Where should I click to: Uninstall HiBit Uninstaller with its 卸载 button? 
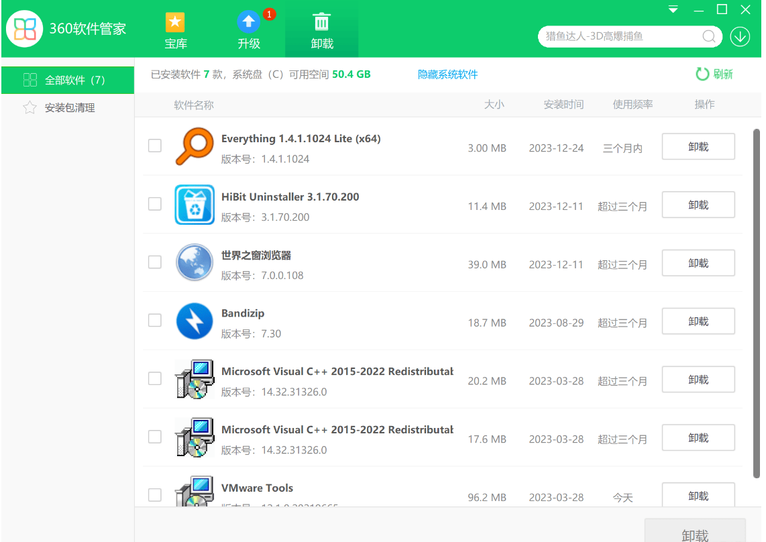coord(698,205)
